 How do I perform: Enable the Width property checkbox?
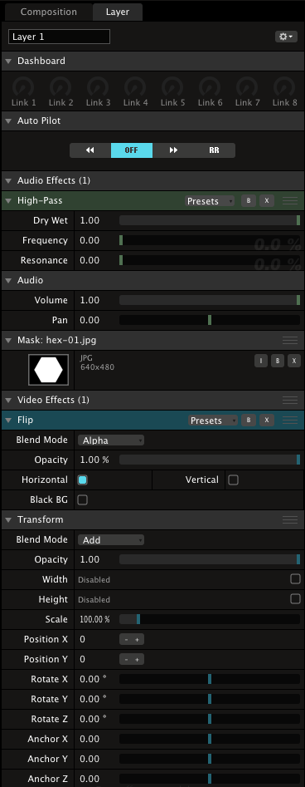pyautogui.click(x=296, y=579)
